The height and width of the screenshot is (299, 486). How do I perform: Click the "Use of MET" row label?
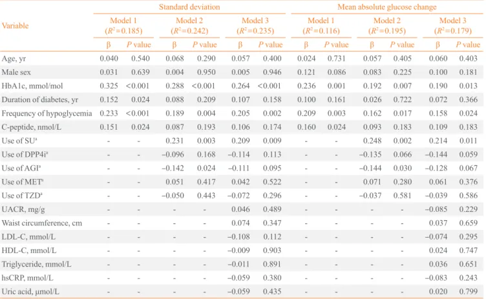click(x=23, y=182)
